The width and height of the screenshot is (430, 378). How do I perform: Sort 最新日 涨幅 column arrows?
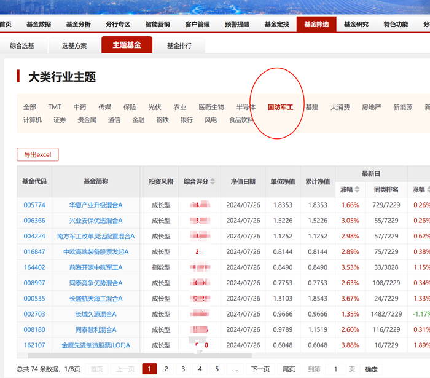tap(357, 189)
